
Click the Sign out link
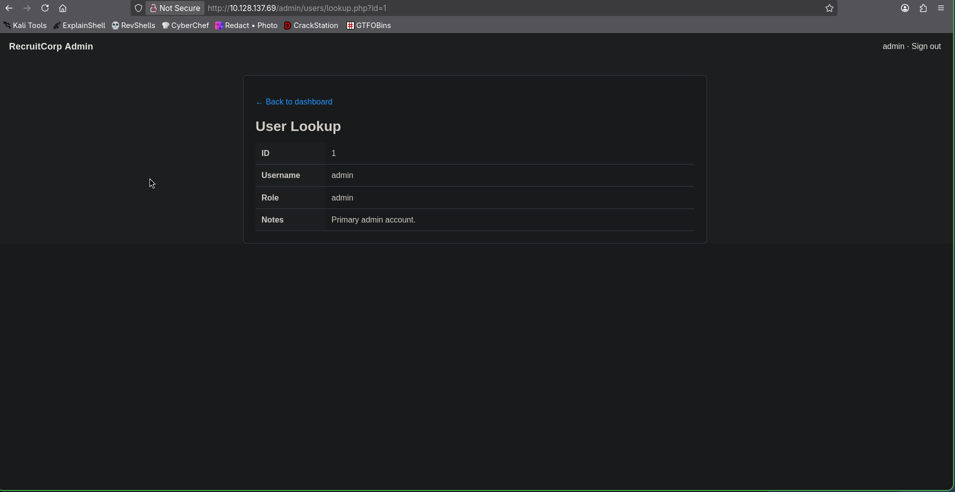coord(926,46)
